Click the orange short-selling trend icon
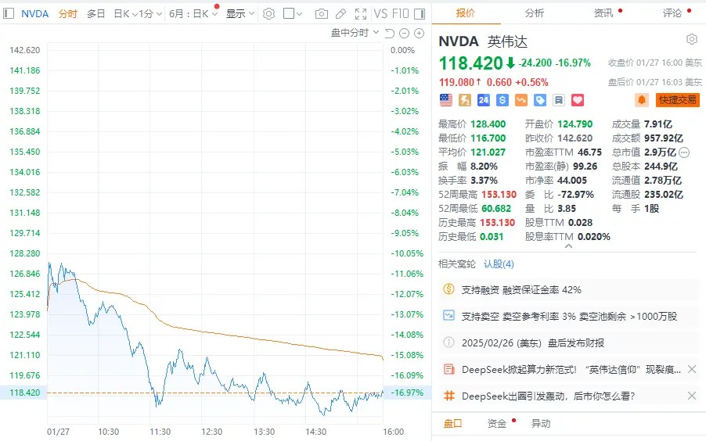 pyautogui.click(x=521, y=100)
